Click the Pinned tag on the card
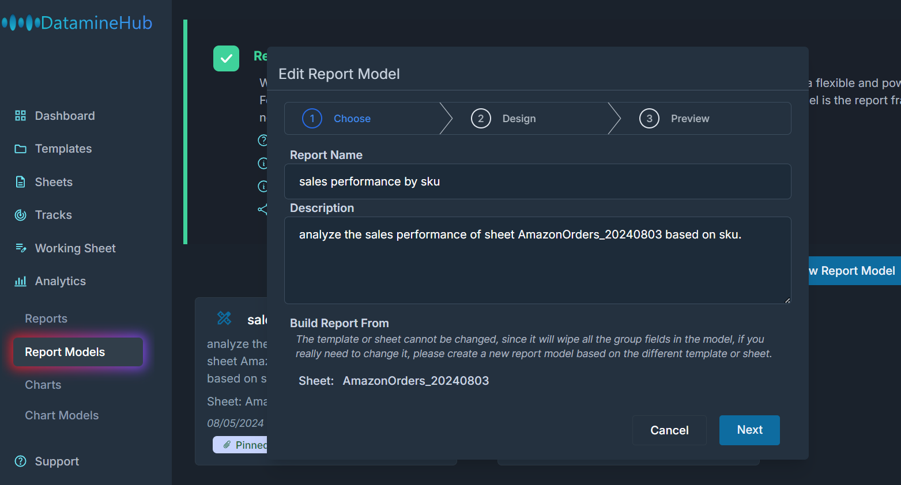Image resolution: width=901 pixels, height=485 pixels. point(240,445)
